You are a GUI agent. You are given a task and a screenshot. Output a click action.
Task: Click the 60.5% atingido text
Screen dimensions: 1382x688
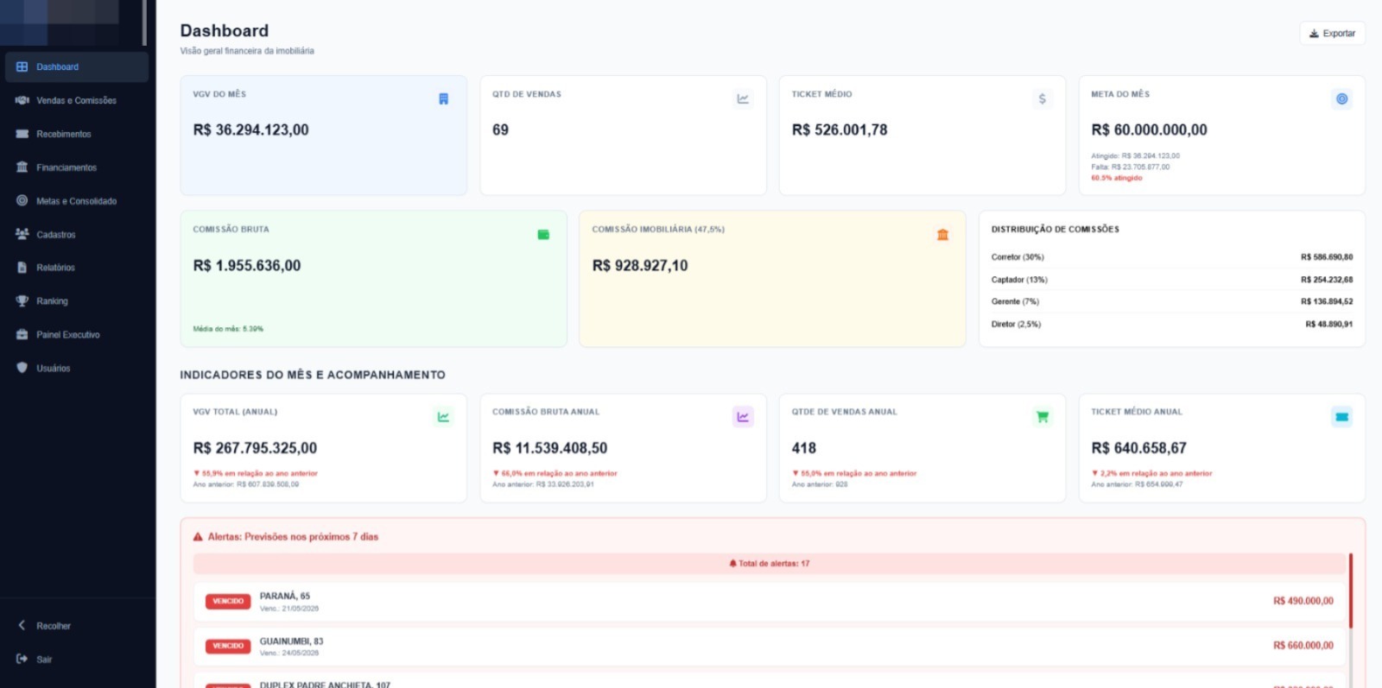(1116, 178)
